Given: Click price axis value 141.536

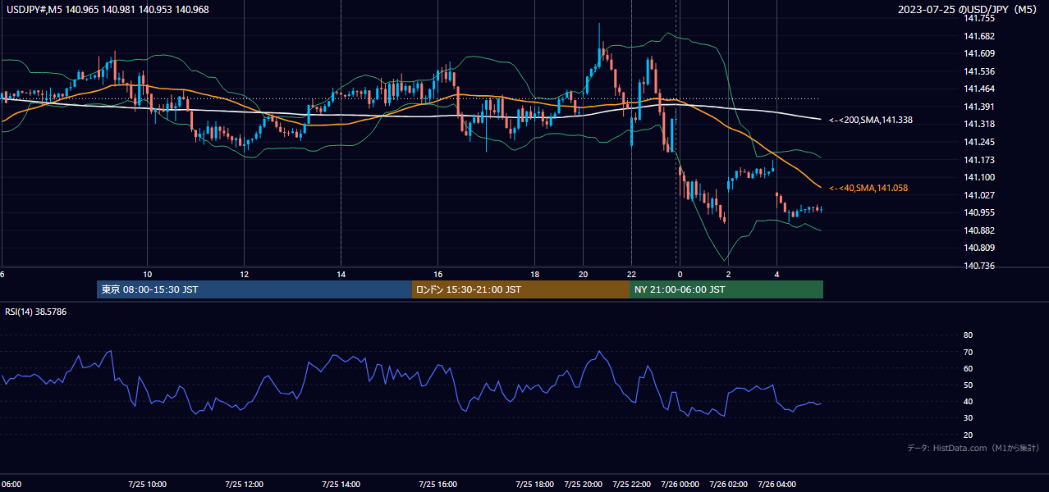Looking at the screenshot, I should [980, 71].
